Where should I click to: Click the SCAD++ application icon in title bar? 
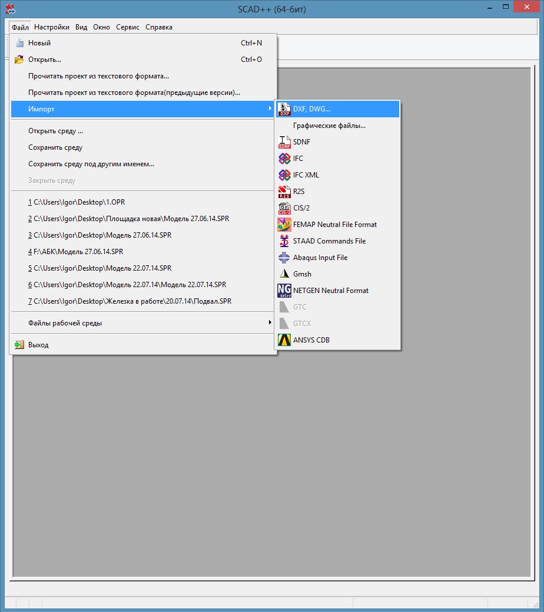click(11, 9)
